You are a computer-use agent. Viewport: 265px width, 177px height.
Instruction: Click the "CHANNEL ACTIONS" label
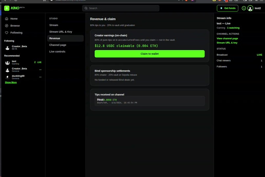coord(228,34)
